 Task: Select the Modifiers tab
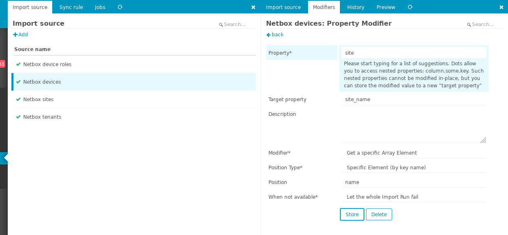pos(324,7)
